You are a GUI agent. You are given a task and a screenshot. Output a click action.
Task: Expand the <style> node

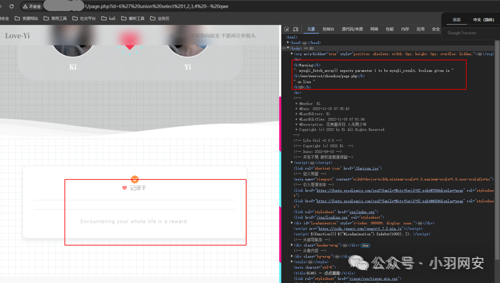coord(292,262)
